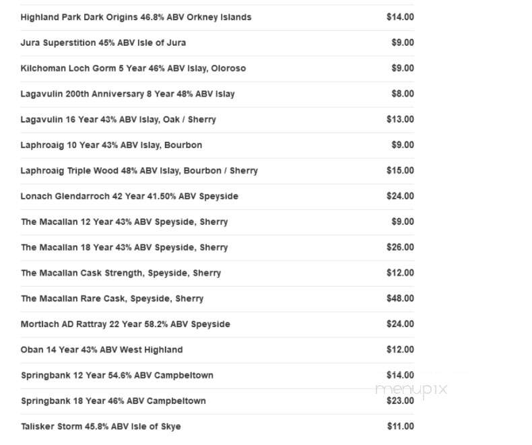Select Lagavulin 16 Year Oak / Sherry

(217, 120)
